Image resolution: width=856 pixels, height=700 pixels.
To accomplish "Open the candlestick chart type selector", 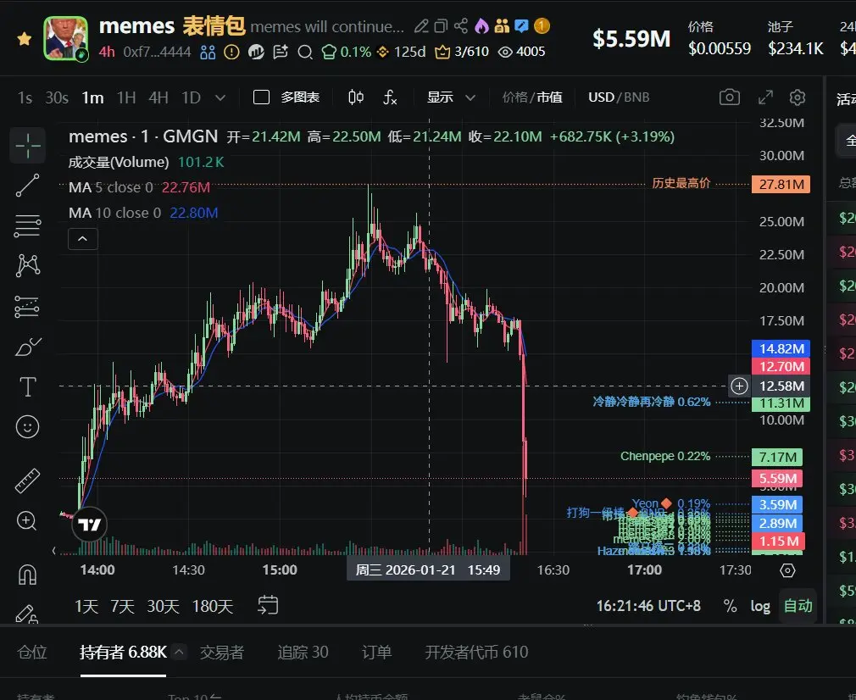I will (356, 97).
